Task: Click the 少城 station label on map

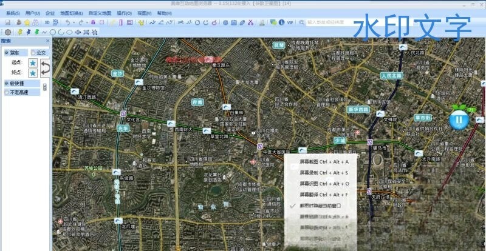Action: point(340,140)
